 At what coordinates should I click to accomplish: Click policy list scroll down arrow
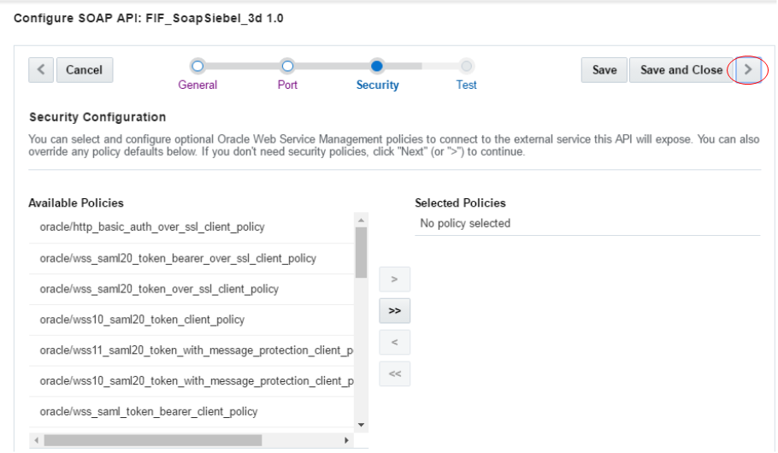point(361,425)
